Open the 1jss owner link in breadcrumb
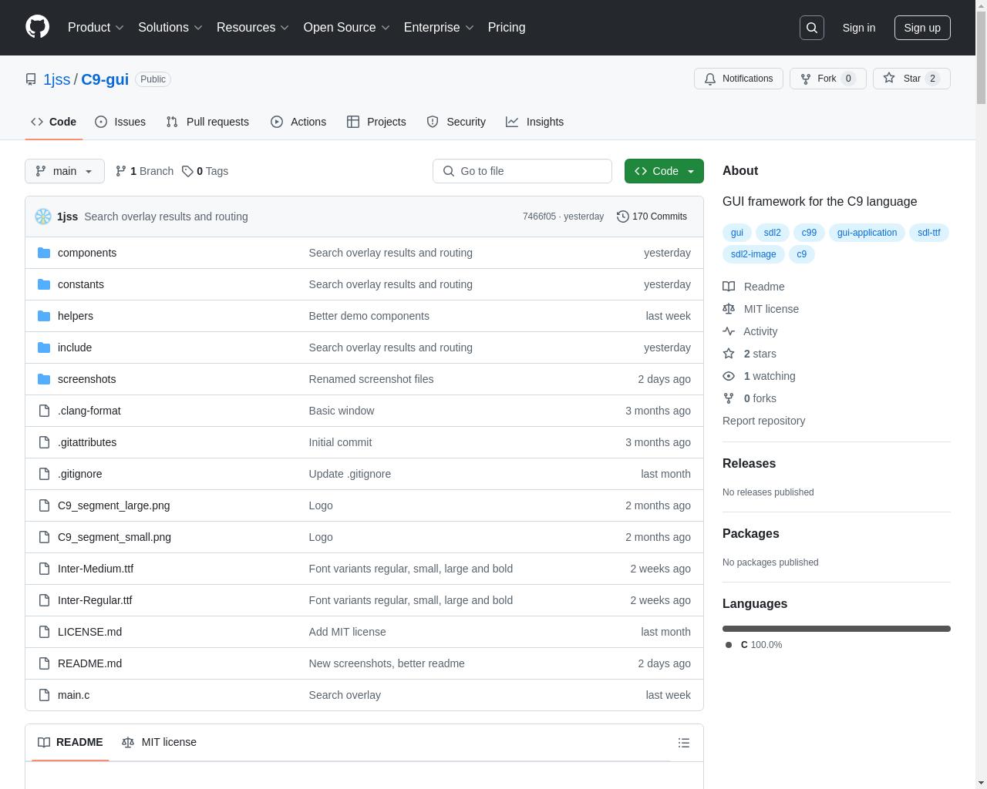This screenshot has width=987, height=789. click(56, 79)
